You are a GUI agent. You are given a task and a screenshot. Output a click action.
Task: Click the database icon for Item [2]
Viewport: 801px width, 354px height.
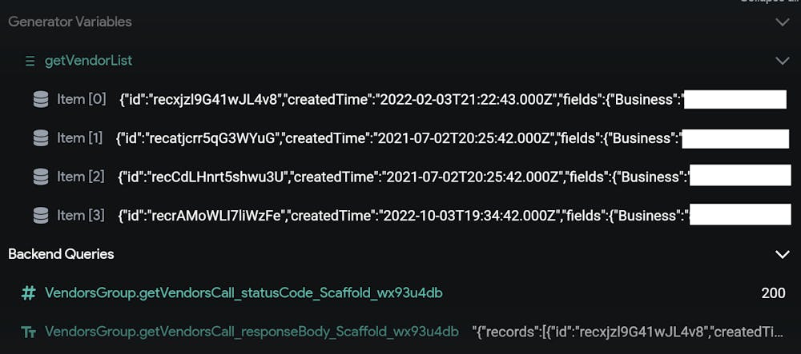click(x=41, y=177)
